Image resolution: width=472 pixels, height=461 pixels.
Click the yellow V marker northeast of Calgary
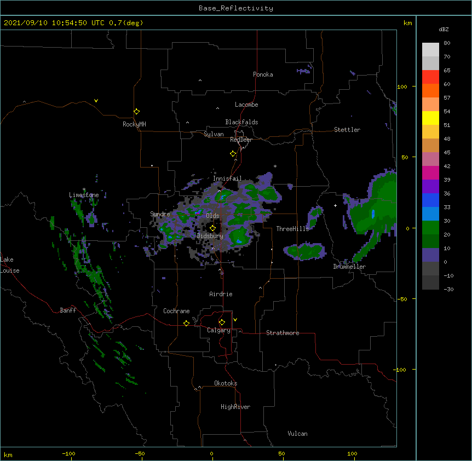click(x=235, y=320)
